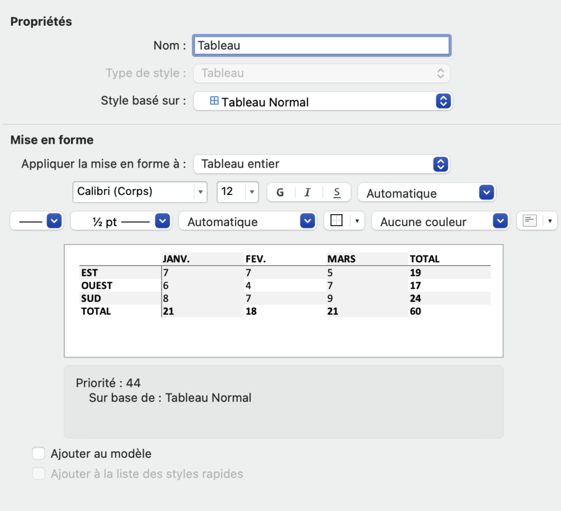Click the table icon beside Tableau Normal
Image resolution: width=561 pixels, height=511 pixels.
point(214,101)
